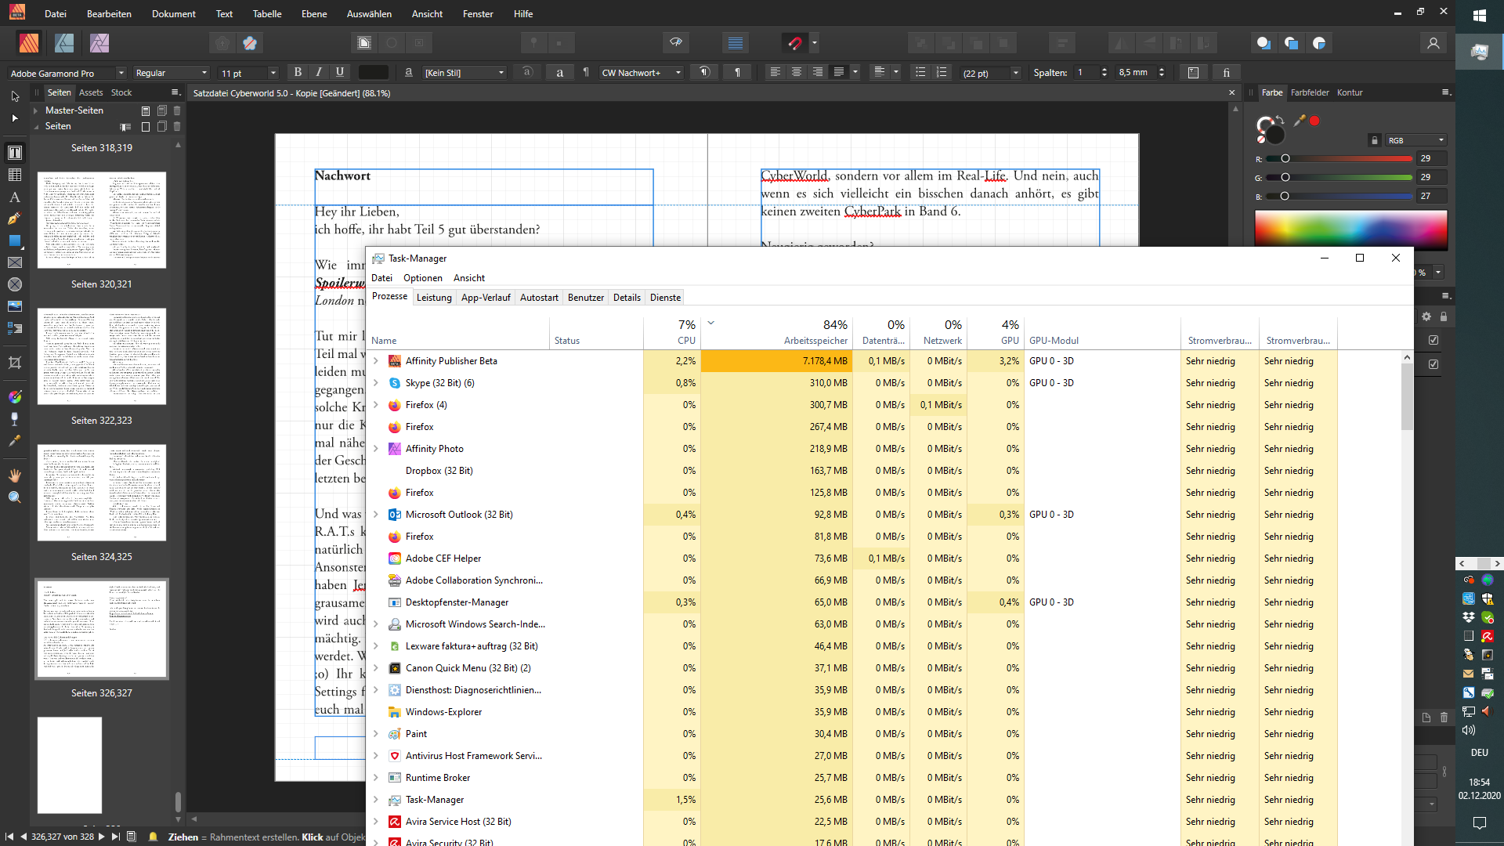The image size is (1504, 846).
Task: Select the Pen tool
Action: pyautogui.click(x=14, y=219)
